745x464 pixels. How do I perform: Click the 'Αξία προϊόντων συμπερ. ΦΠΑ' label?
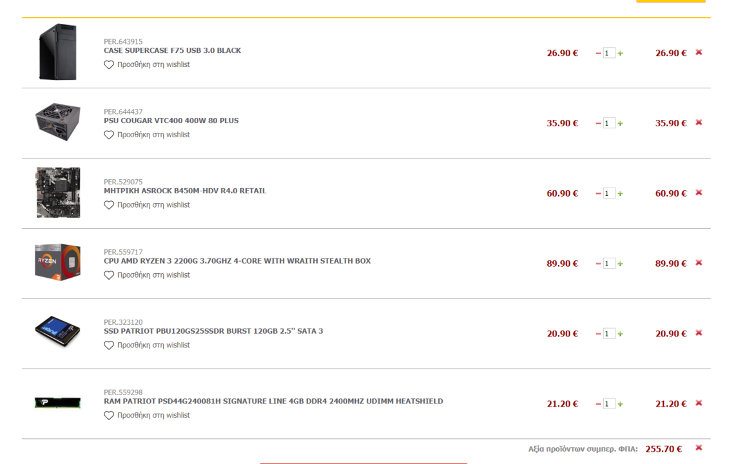583,449
